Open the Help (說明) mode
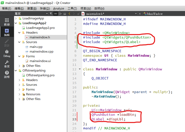Screen dimensions: 185x132 pos(7,74)
